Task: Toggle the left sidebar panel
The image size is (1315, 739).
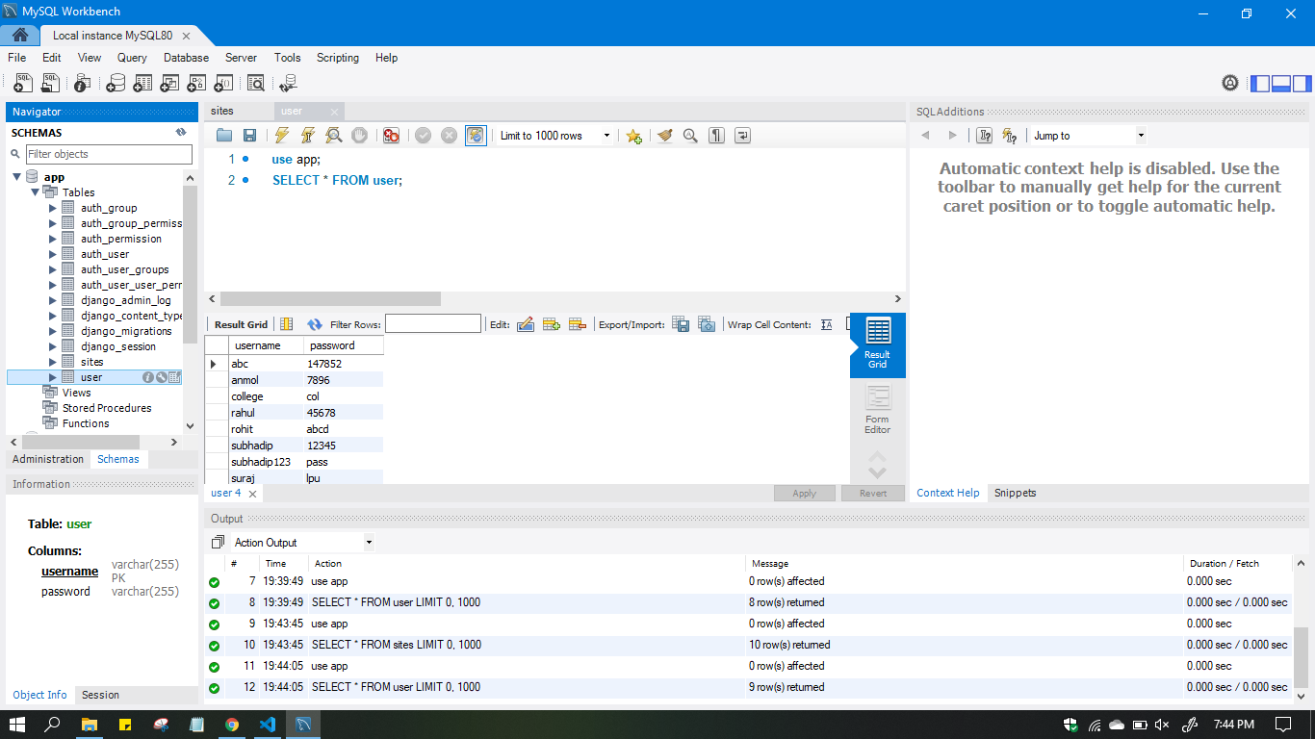Action: point(1260,84)
